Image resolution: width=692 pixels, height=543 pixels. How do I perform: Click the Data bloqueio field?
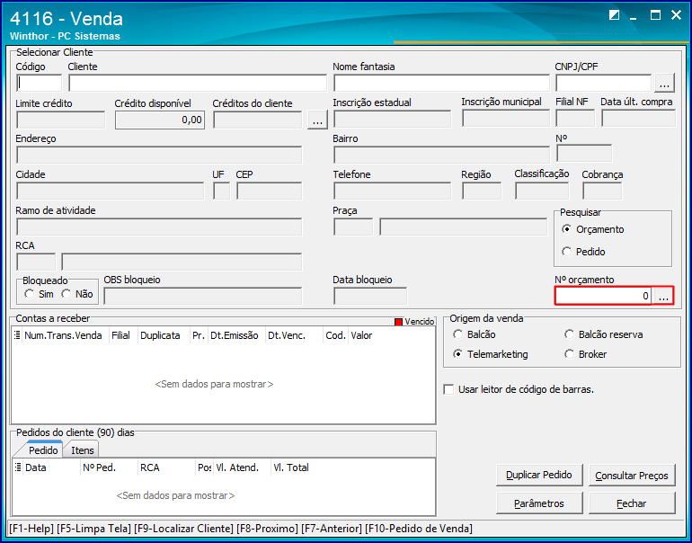[370, 296]
